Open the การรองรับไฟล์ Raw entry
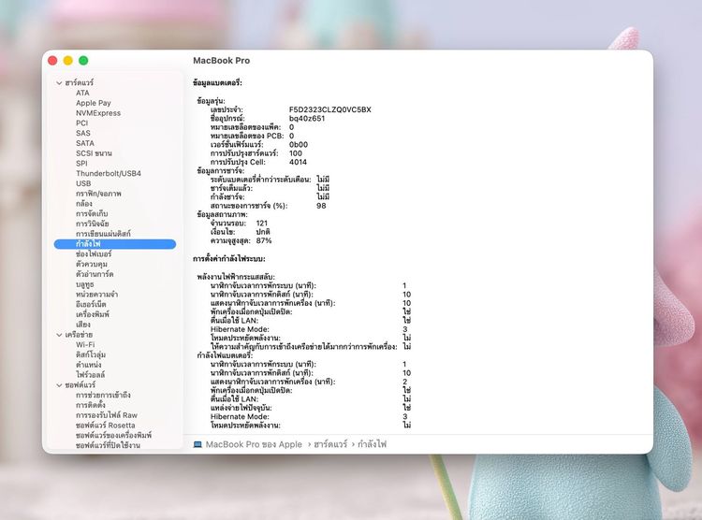702x520 pixels. pyautogui.click(x=107, y=415)
